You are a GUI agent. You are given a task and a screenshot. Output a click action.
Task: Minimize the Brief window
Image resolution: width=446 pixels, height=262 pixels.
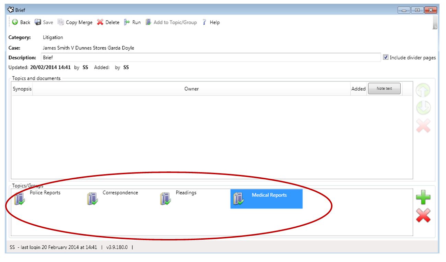(404, 10)
